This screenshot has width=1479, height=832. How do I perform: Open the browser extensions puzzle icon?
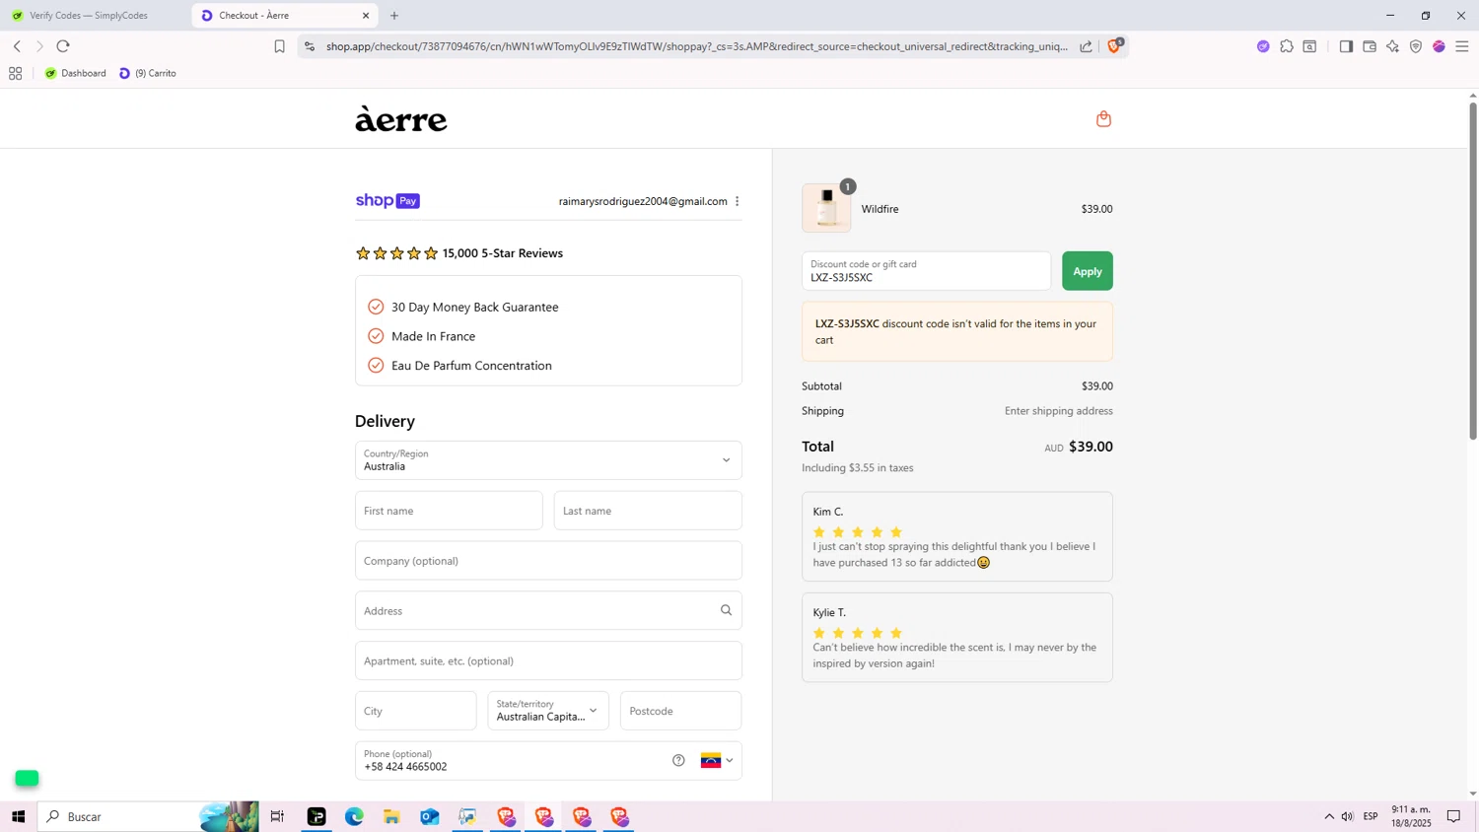coord(1287,46)
